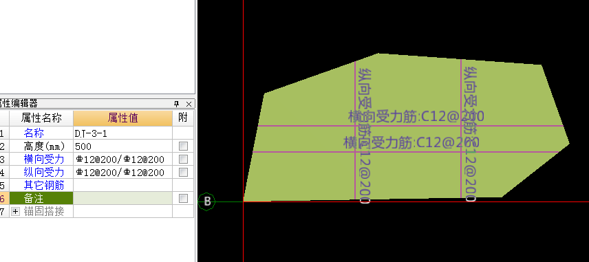Screen dimensions: 589x262
Task: Select the 属性值 column header
Action: coord(123,118)
